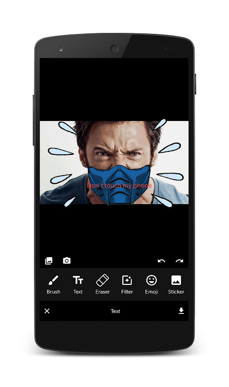Undo the last edit

[x=161, y=261]
